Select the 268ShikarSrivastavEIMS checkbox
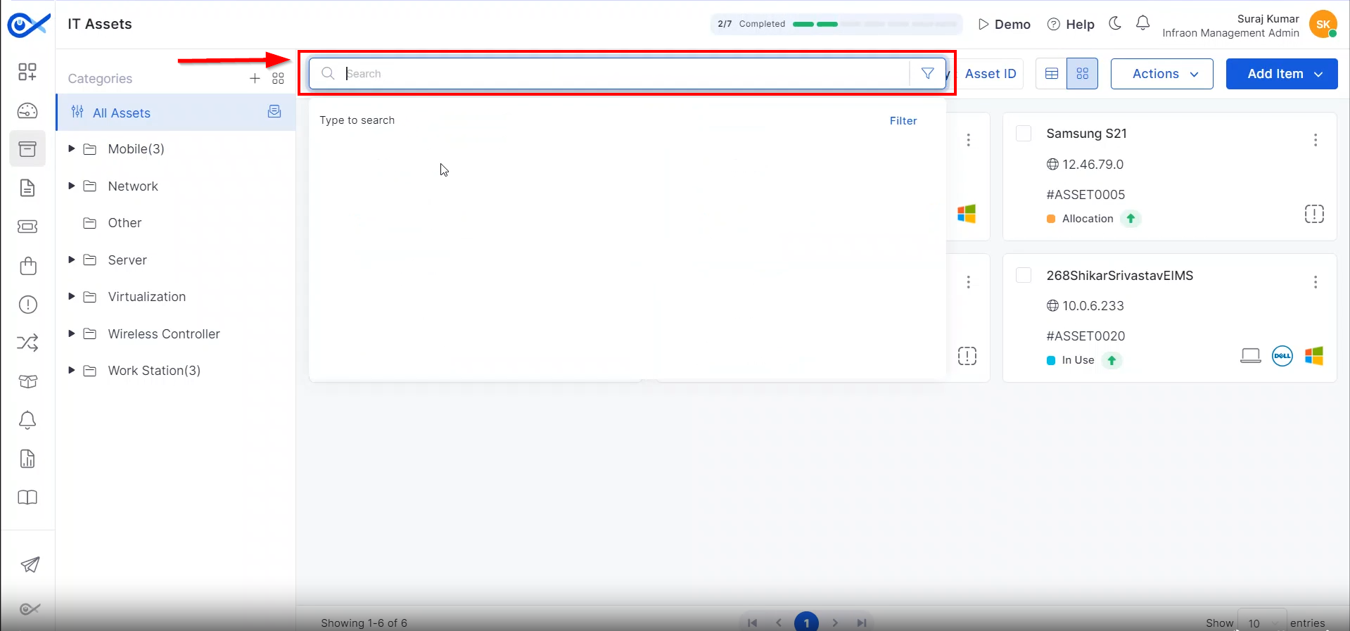This screenshot has height=631, width=1350. click(x=1024, y=276)
